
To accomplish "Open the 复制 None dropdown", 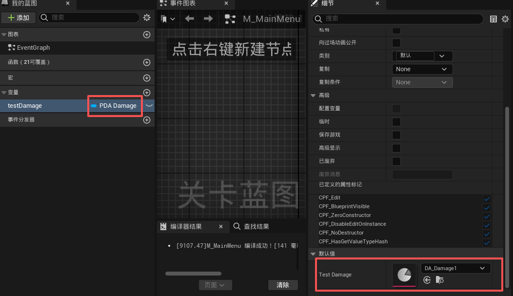I will 422,69.
